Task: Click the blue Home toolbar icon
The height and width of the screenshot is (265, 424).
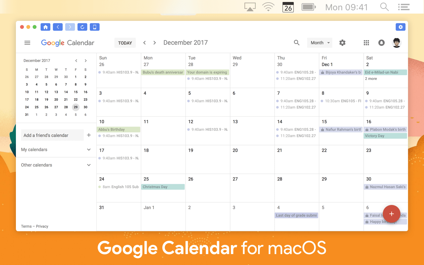Action: (45, 27)
